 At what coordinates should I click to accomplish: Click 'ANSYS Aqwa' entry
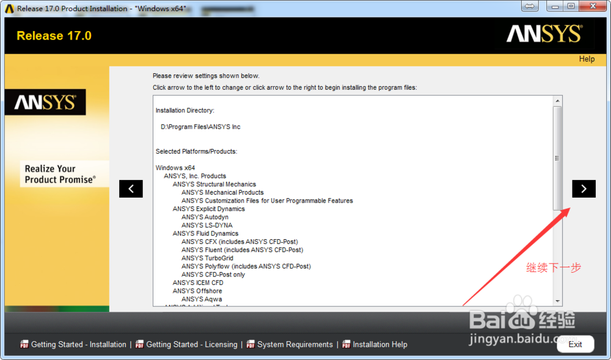(202, 299)
